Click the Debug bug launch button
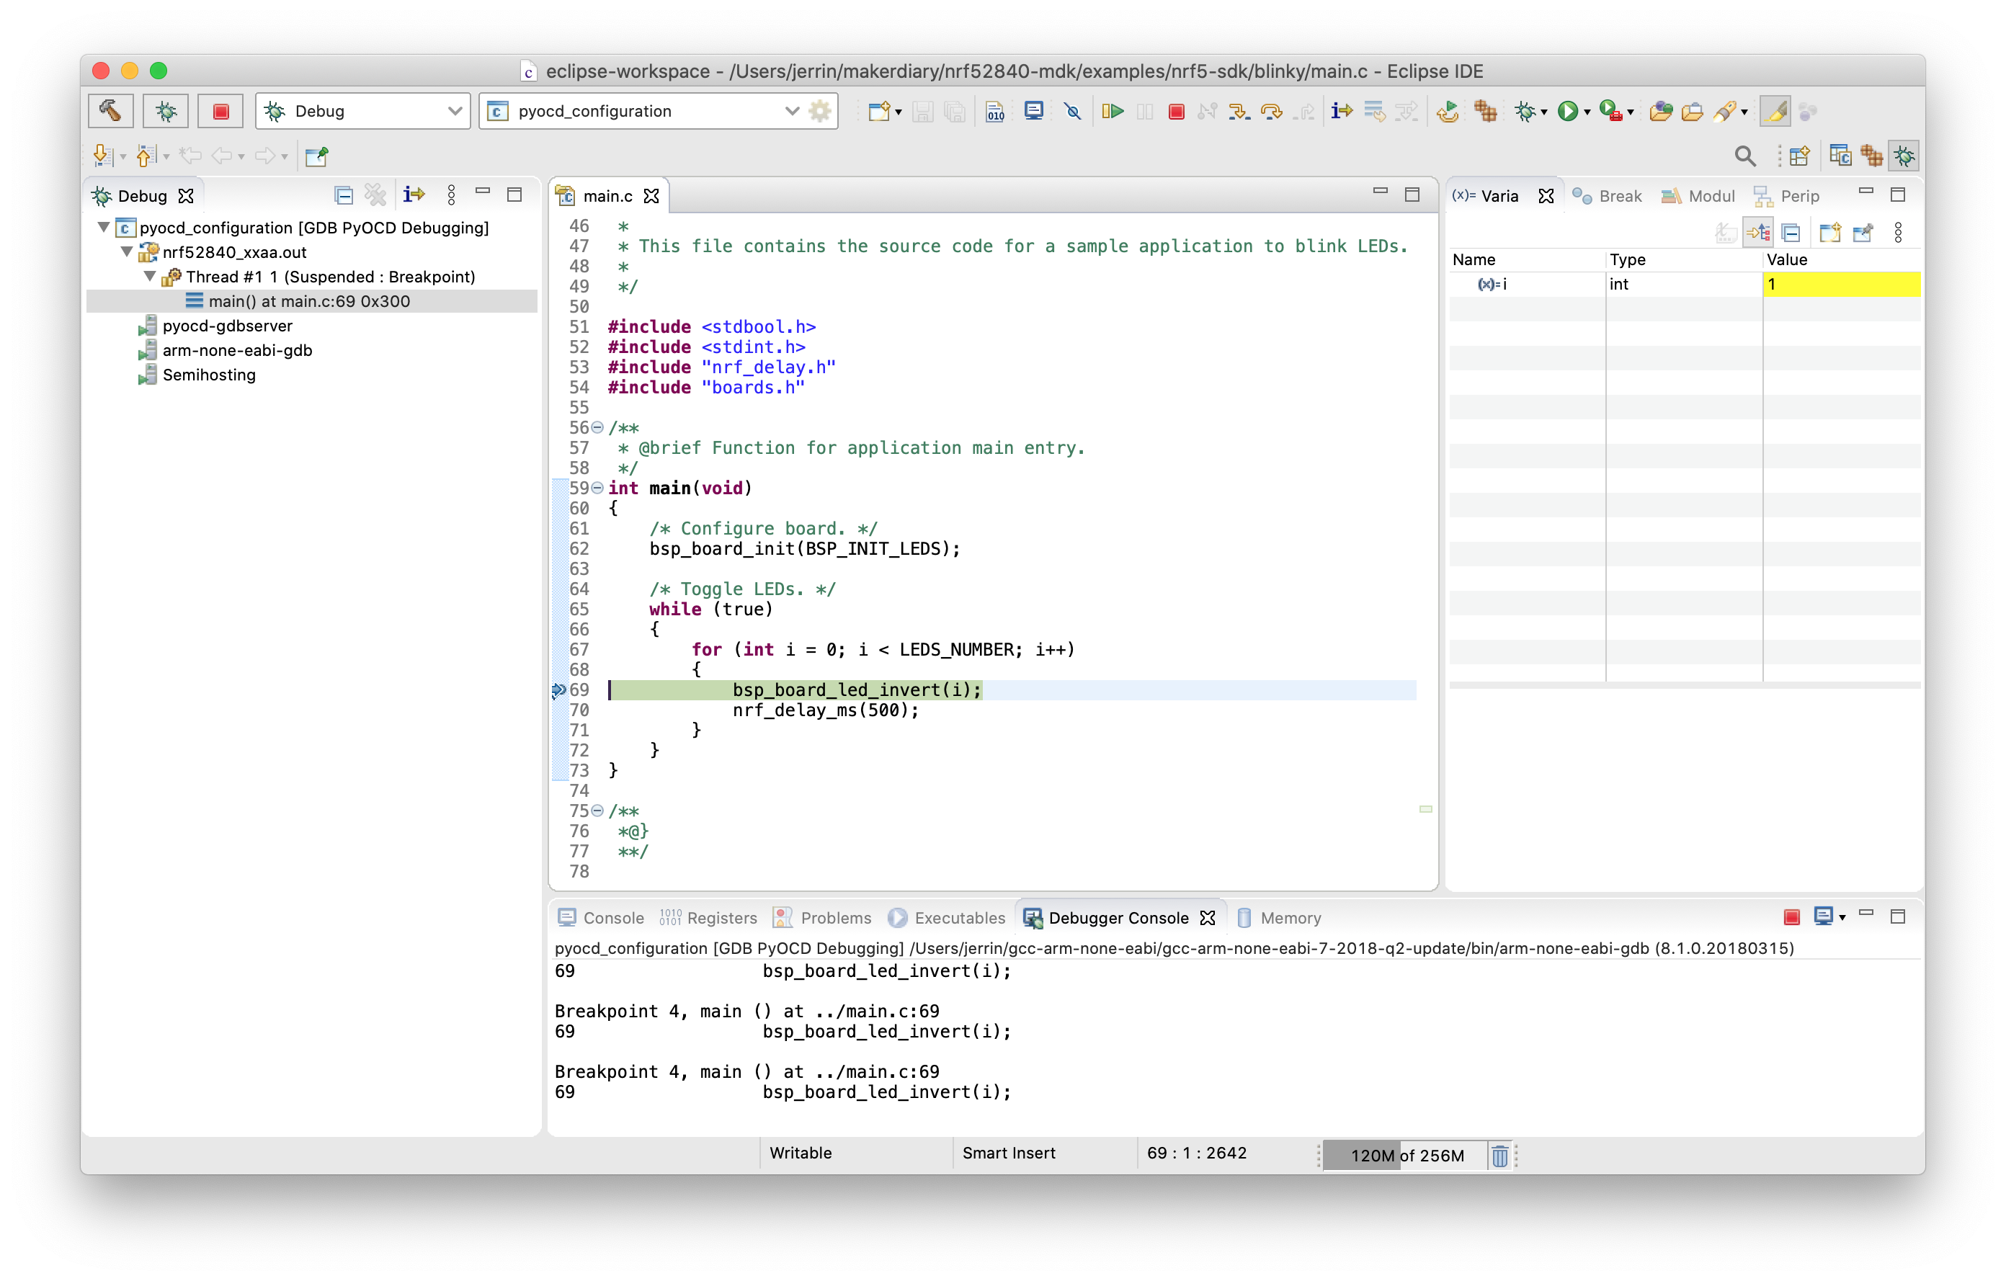The image size is (2006, 1281). click(x=166, y=111)
